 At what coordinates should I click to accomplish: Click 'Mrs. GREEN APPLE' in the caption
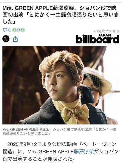(x=19, y=129)
